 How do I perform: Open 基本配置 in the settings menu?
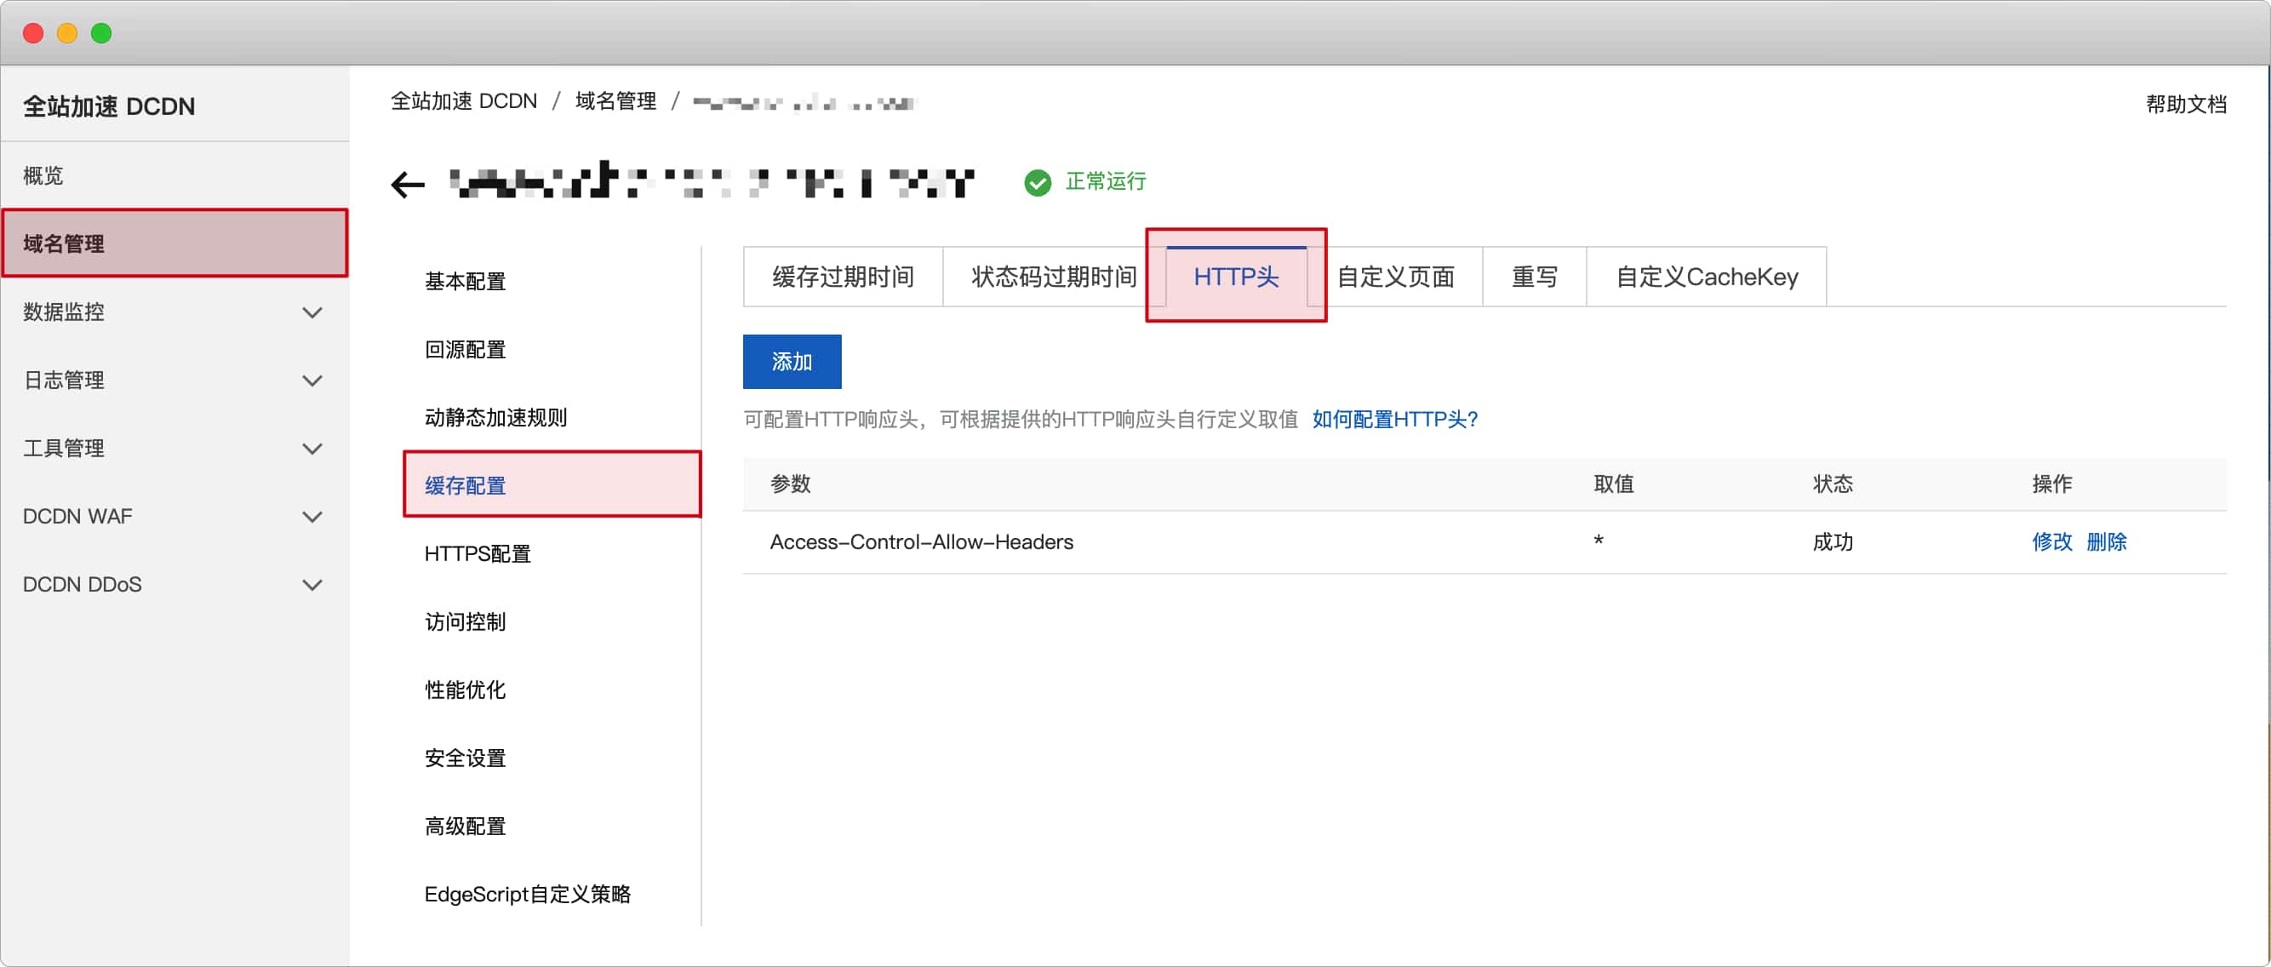tap(466, 281)
